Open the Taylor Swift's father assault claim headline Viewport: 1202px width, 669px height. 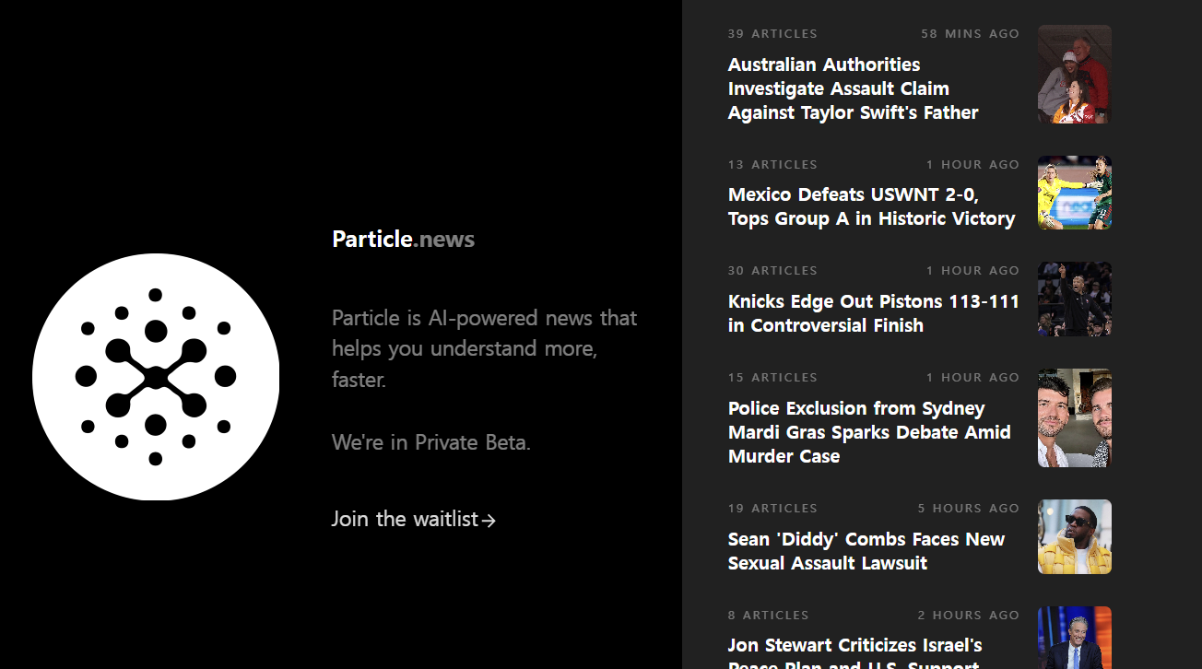coord(853,88)
